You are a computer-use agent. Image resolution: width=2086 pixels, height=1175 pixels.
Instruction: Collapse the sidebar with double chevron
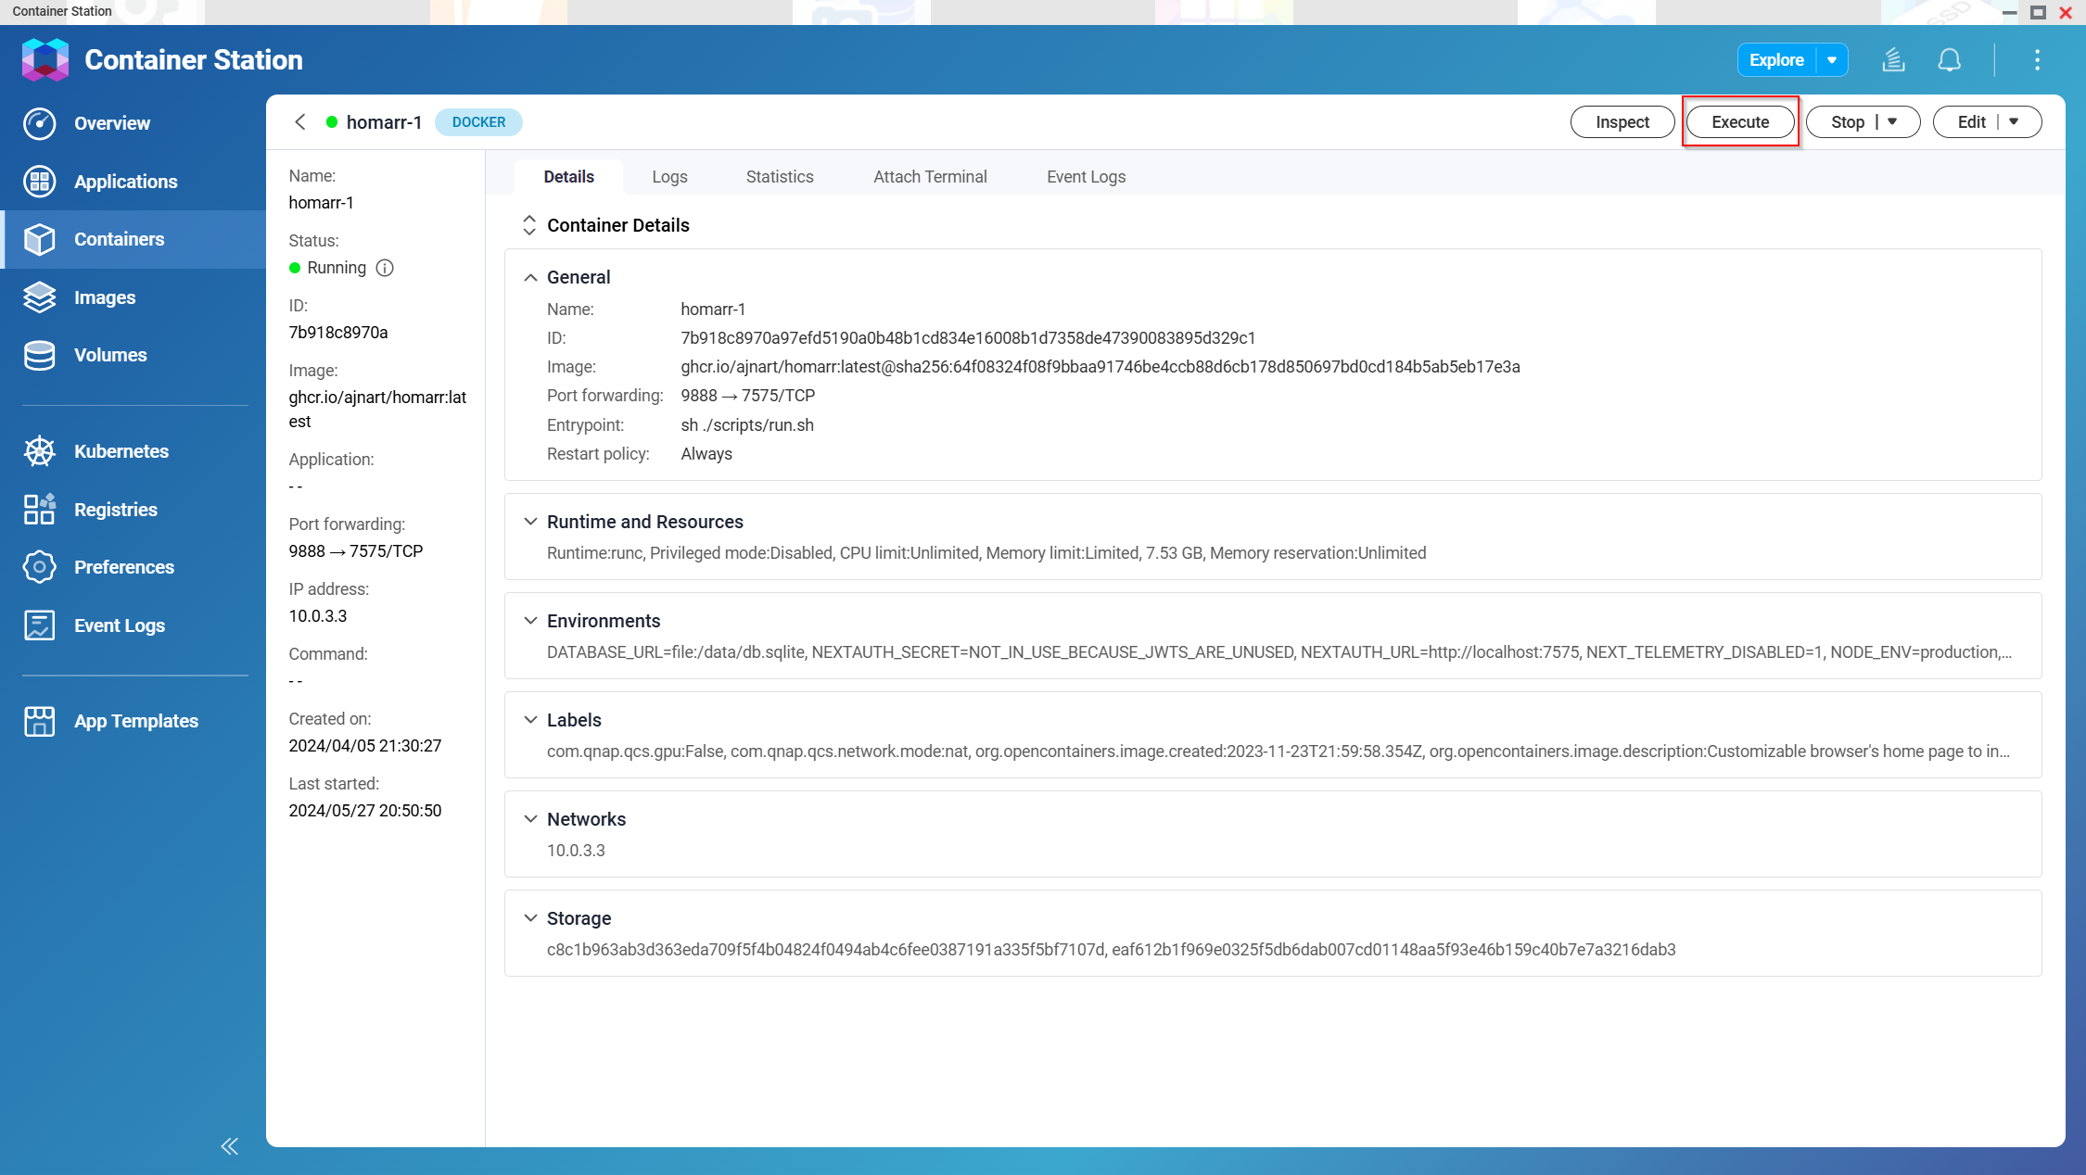point(229,1146)
